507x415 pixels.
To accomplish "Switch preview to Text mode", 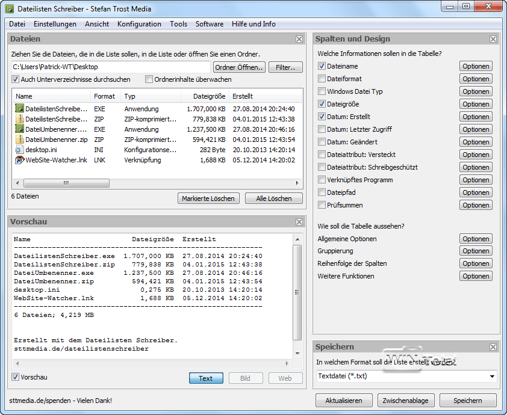I will pyautogui.click(x=206, y=378).
